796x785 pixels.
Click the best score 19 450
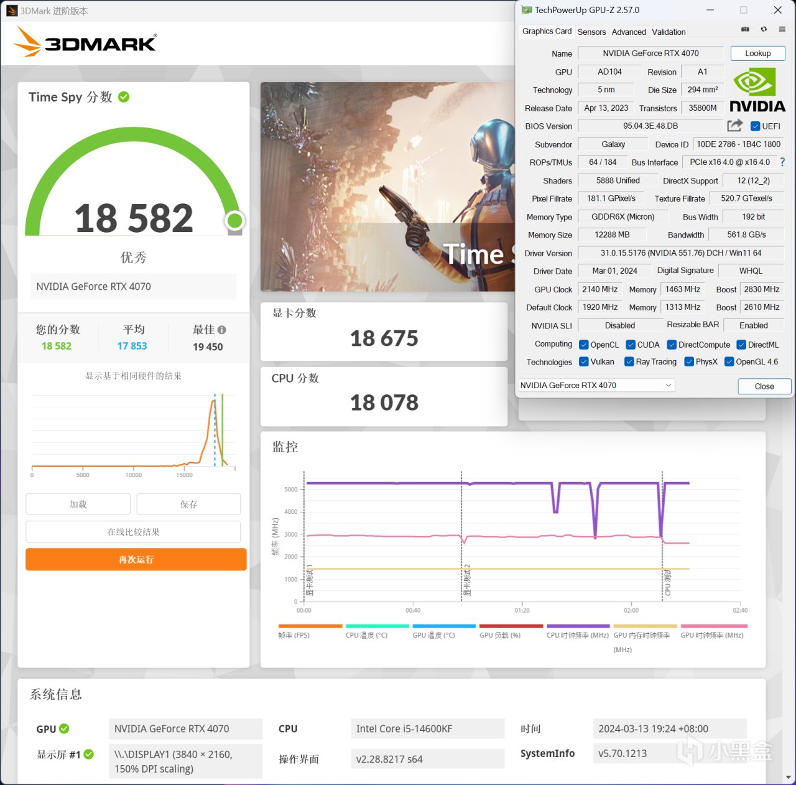208,346
